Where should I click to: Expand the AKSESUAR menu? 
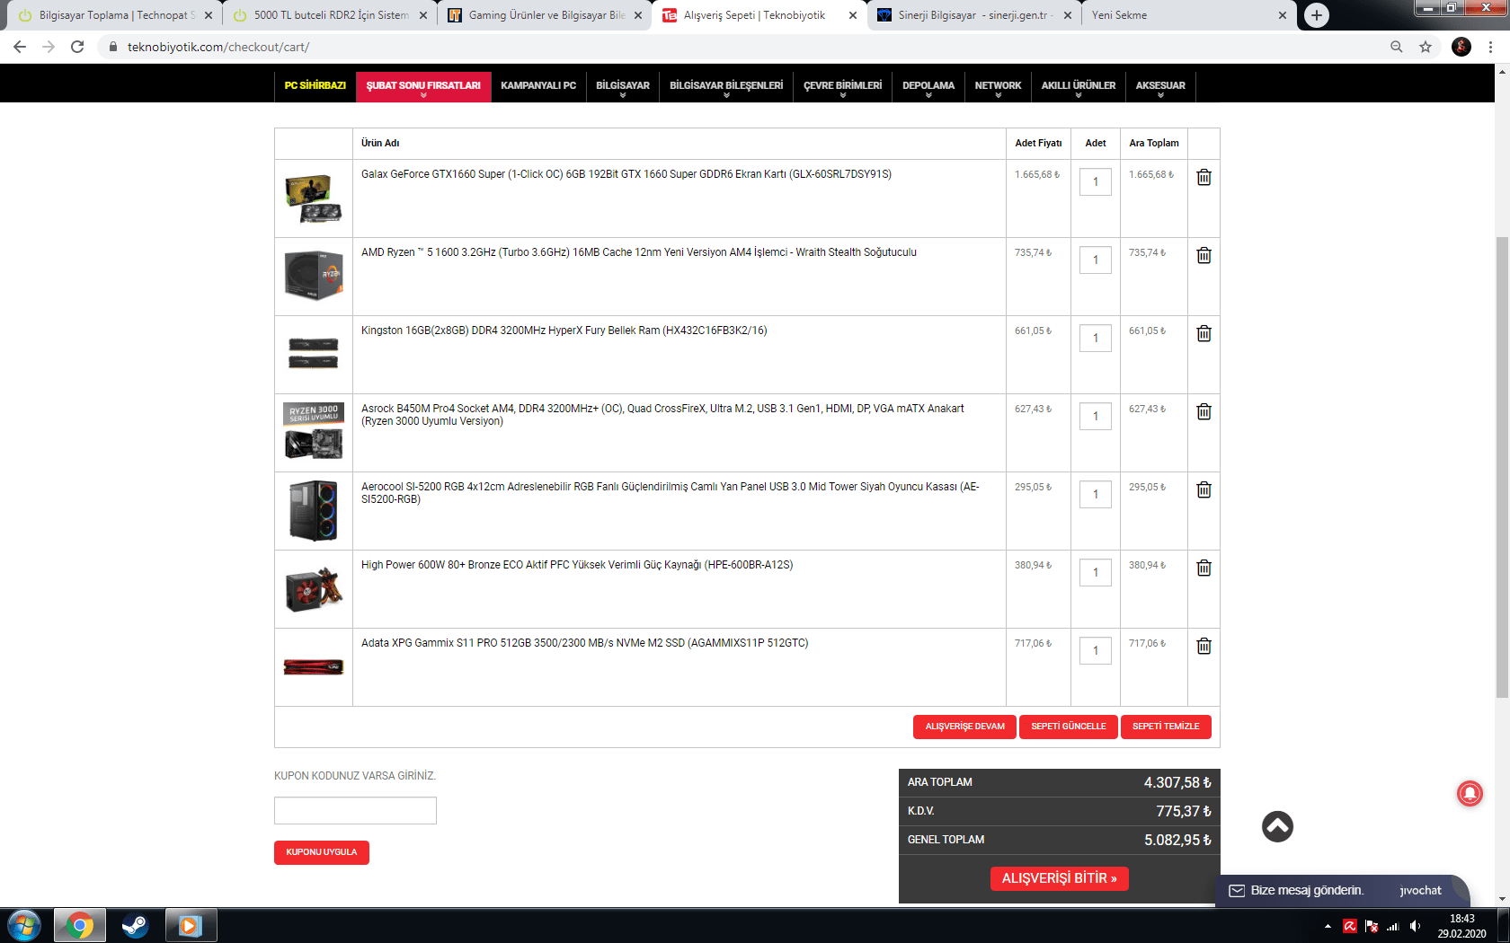pyautogui.click(x=1160, y=87)
